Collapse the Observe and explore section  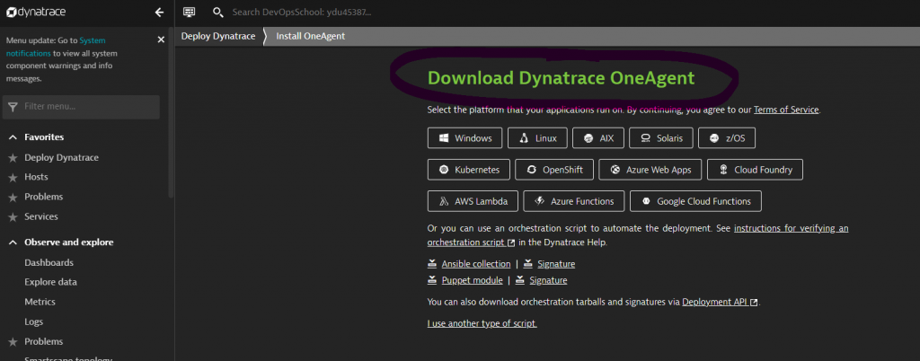point(13,242)
